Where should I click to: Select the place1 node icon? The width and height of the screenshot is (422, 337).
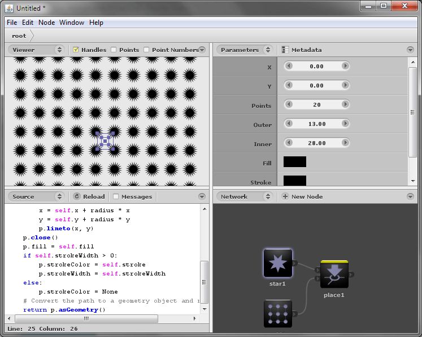334,275
